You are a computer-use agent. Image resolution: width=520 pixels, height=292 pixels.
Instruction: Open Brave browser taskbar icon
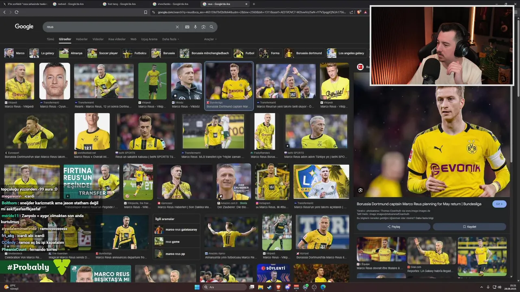(278, 287)
